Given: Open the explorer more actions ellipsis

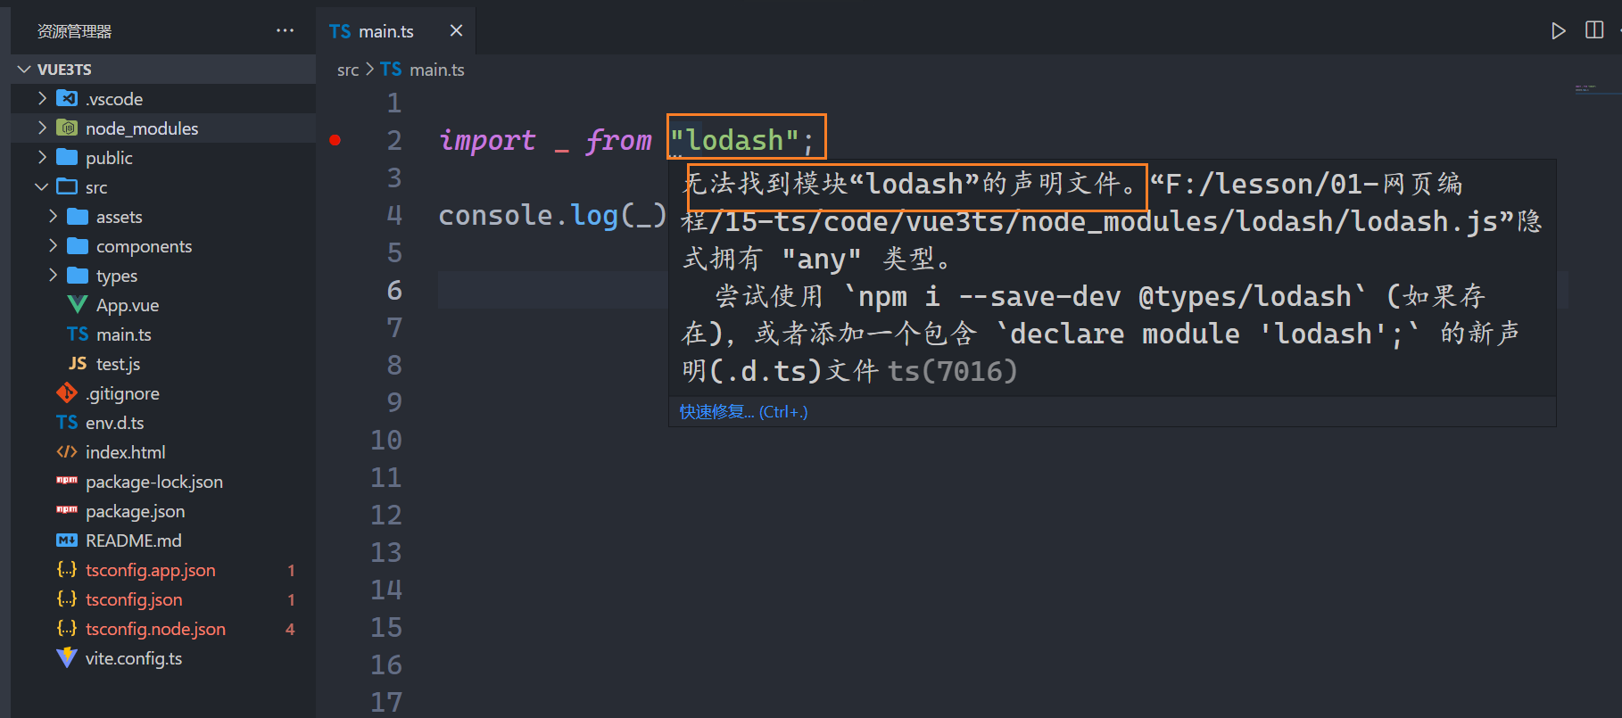Looking at the screenshot, I should (285, 30).
